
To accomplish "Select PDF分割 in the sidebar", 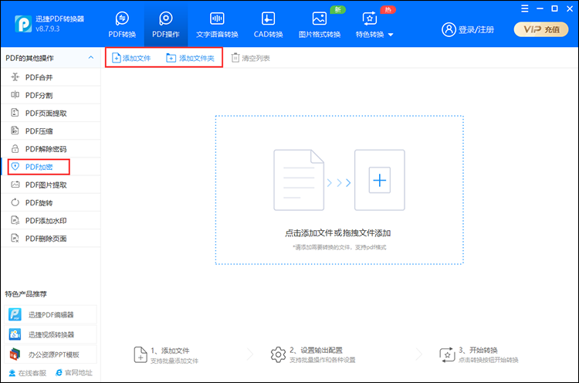I will (51, 95).
